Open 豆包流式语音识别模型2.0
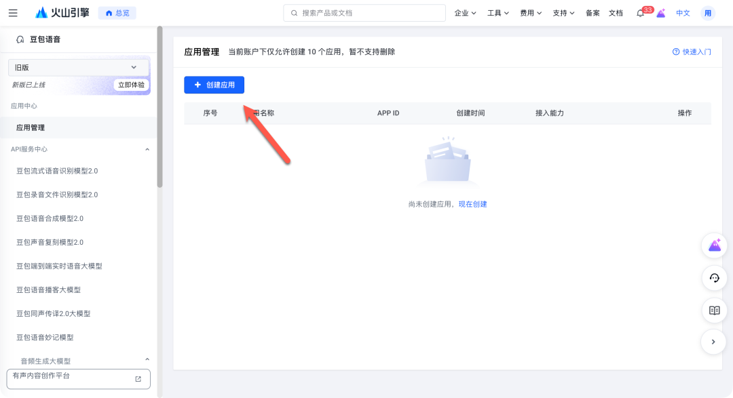 pyautogui.click(x=57, y=171)
